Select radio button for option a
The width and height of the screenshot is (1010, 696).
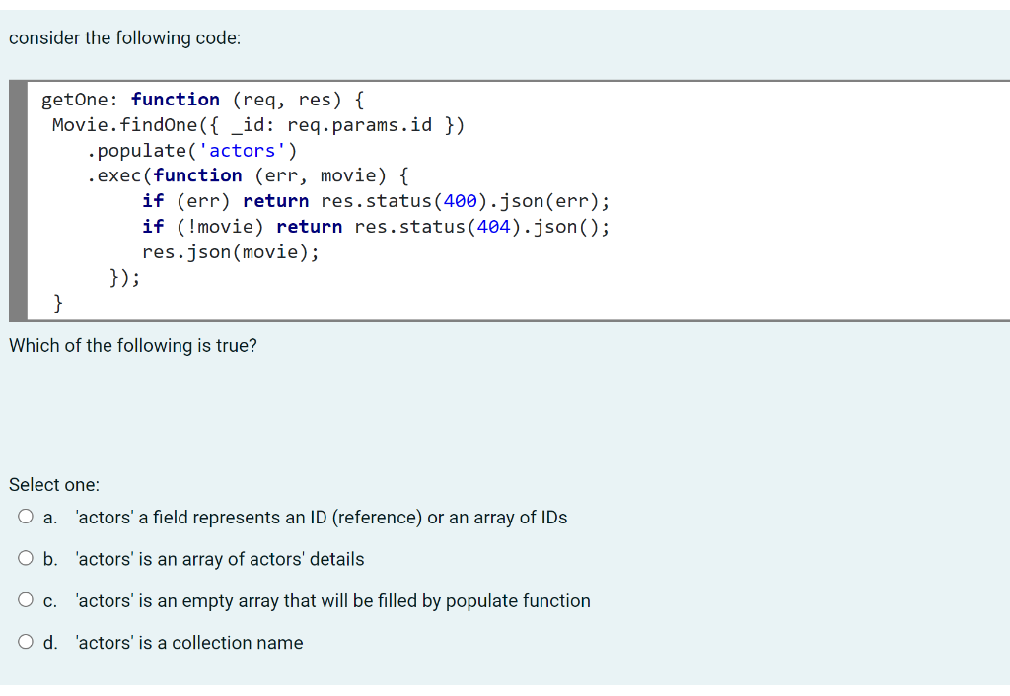[26, 515]
